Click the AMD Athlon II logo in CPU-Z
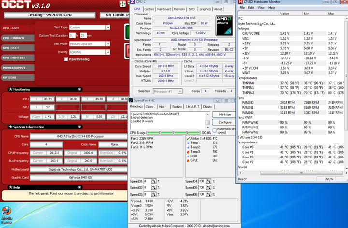Viewport: 348px width, 228px height. point(224,26)
